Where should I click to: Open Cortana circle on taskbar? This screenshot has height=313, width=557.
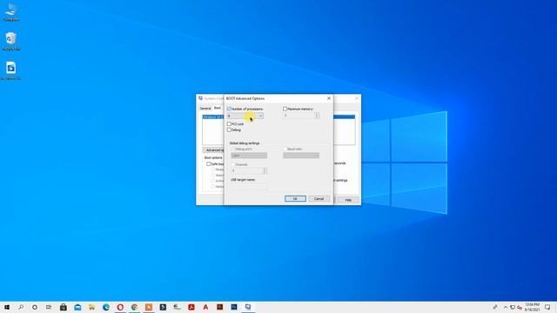click(x=35, y=307)
